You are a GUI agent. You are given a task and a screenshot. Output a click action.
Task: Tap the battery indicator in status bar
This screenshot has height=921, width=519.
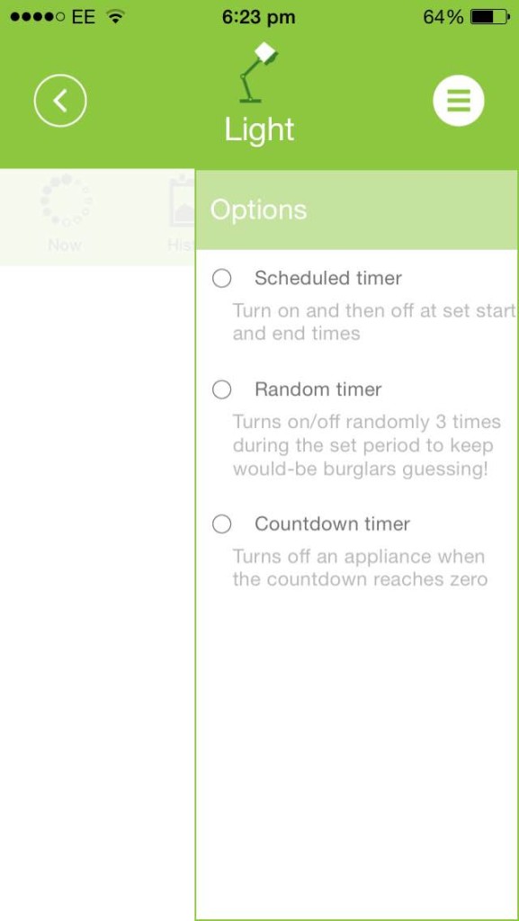coord(490,17)
